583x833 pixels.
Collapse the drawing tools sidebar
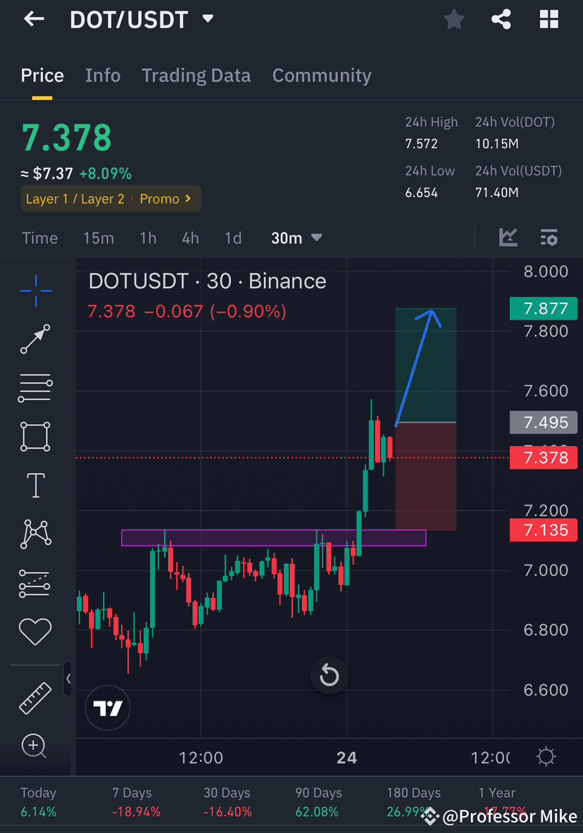[68, 679]
